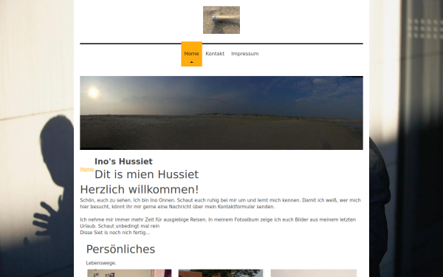The image size is (443, 277).
Task: Click the small arrow beneath Home tab
Action: coord(191,62)
